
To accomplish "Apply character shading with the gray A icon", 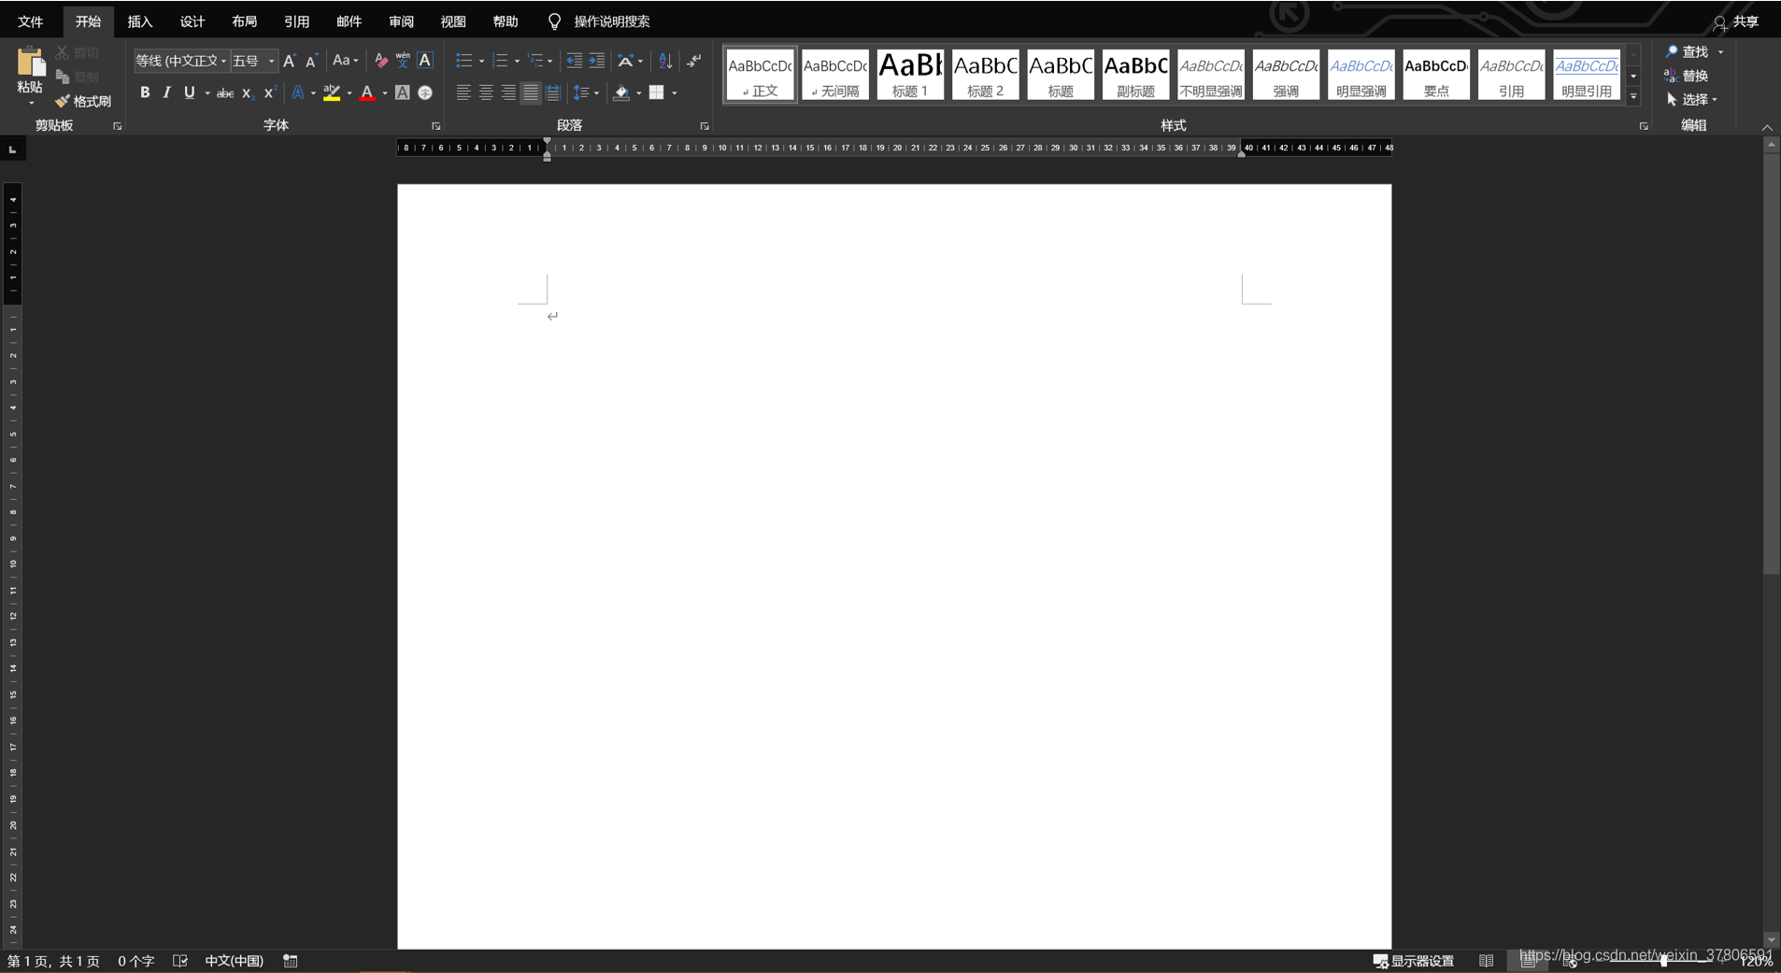I will 402,93.
